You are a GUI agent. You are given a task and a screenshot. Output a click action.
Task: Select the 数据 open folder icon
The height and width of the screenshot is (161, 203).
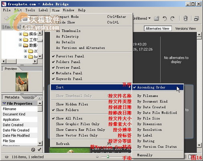tap(26, 45)
